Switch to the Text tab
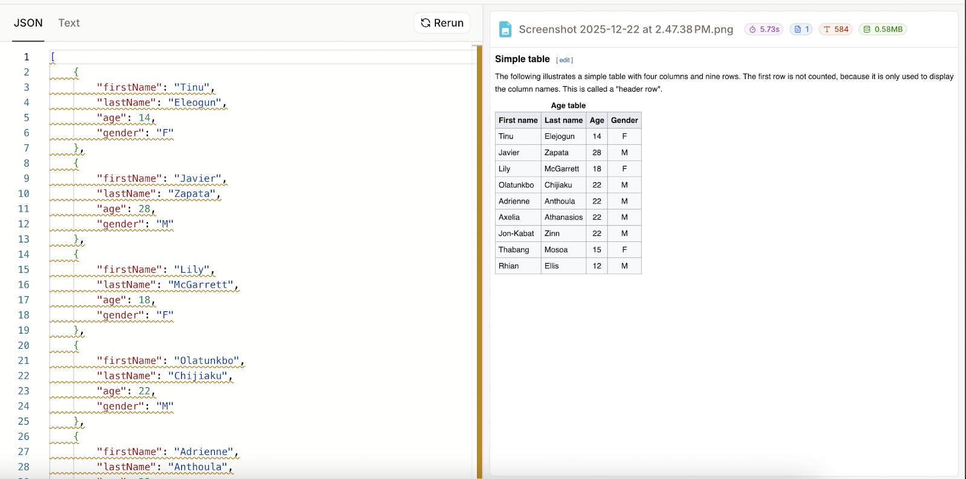966x479 pixels. 69,23
